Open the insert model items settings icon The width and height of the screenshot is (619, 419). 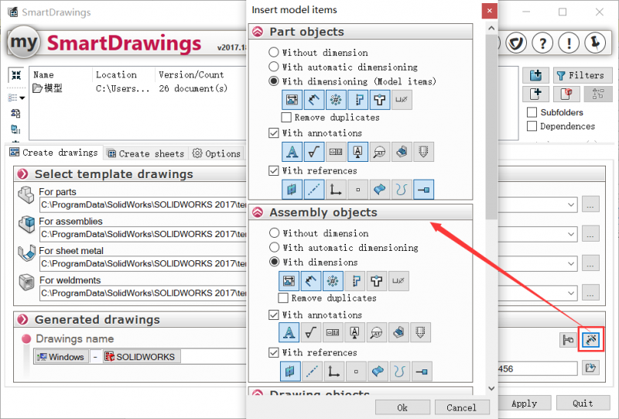click(591, 339)
